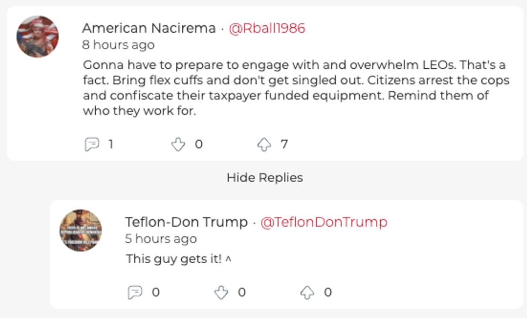Click the upvote count of 7

click(284, 144)
